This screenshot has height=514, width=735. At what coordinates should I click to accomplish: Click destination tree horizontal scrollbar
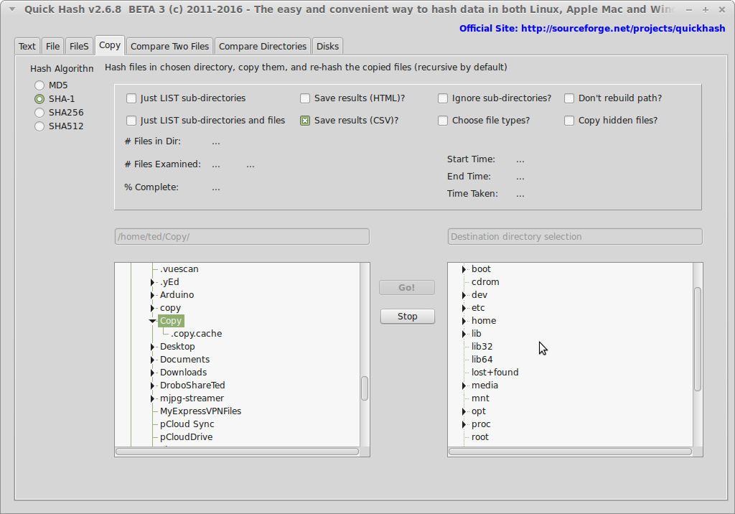[570, 452]
